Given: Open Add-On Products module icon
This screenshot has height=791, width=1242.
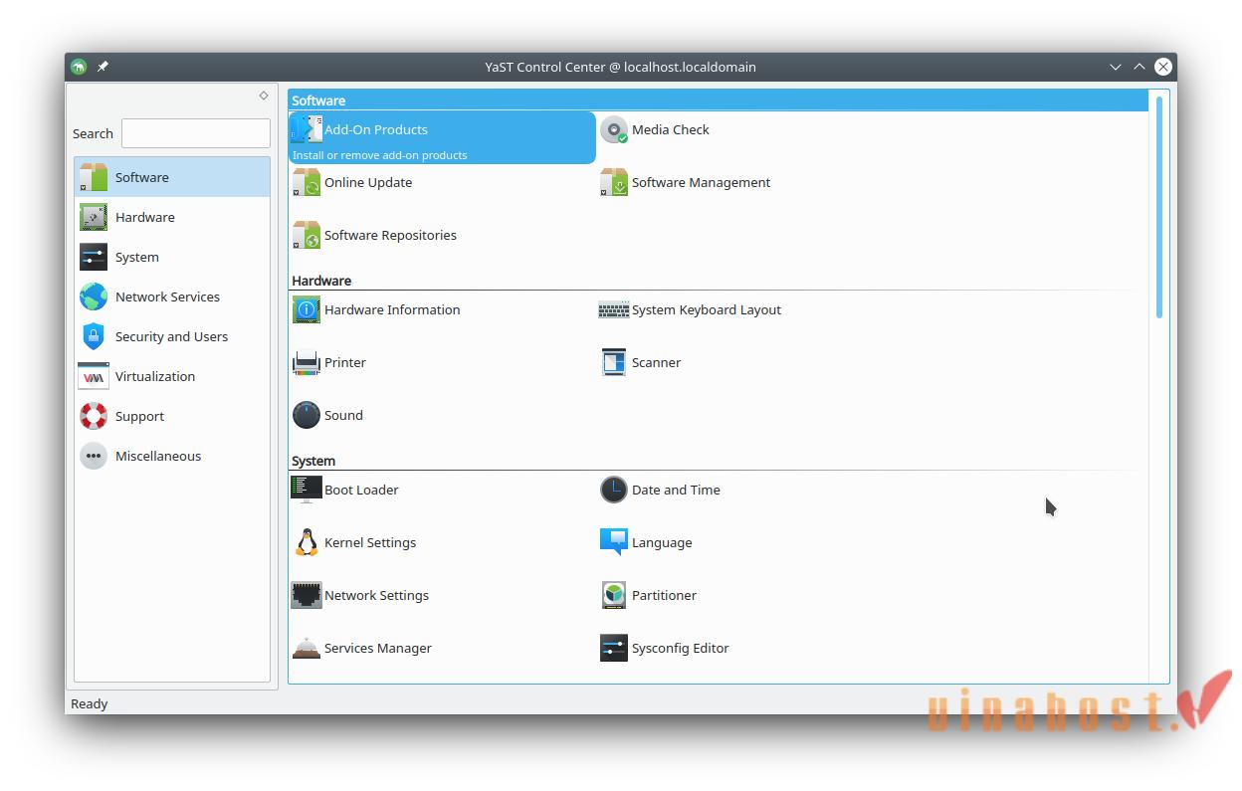Looking at the screenshot, I should 307,129.
